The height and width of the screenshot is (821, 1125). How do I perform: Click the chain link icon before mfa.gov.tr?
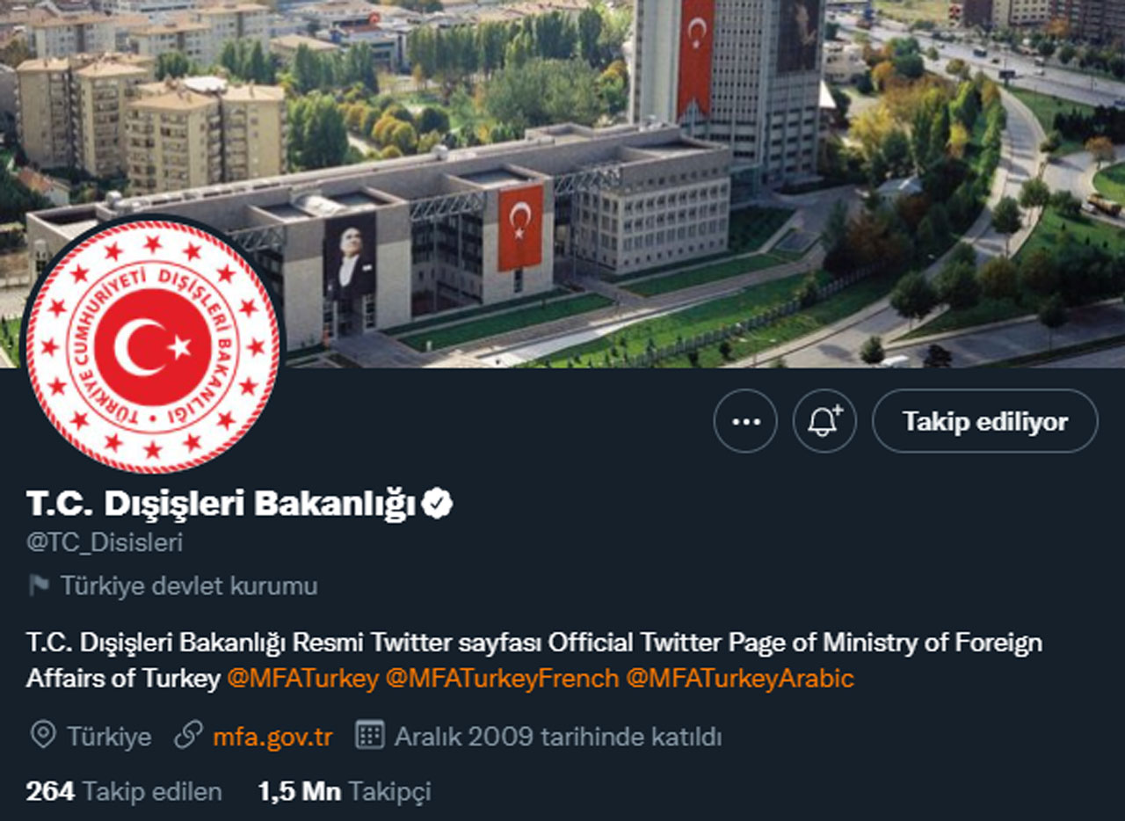[x=189, y=736]
